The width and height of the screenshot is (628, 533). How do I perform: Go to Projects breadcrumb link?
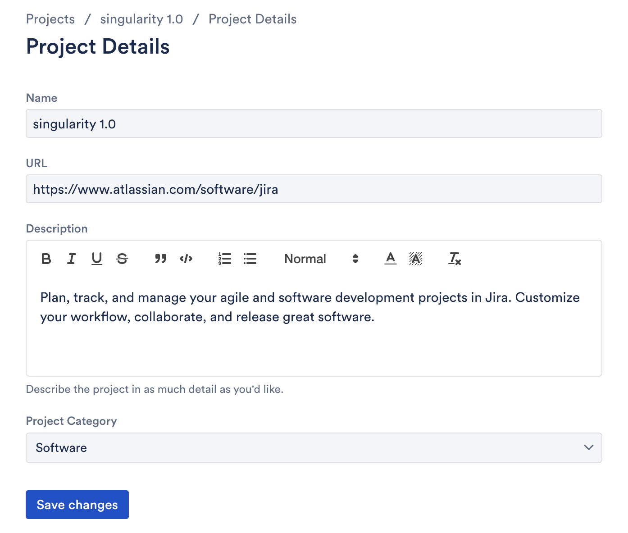[x=50, y=19]
